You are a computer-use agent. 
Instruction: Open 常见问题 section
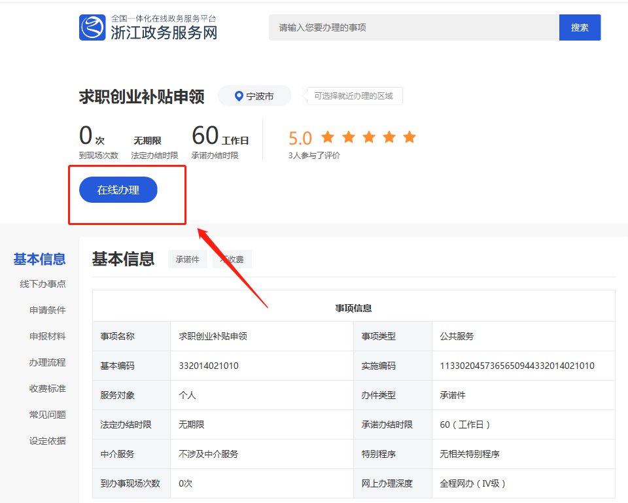(47, 415)
